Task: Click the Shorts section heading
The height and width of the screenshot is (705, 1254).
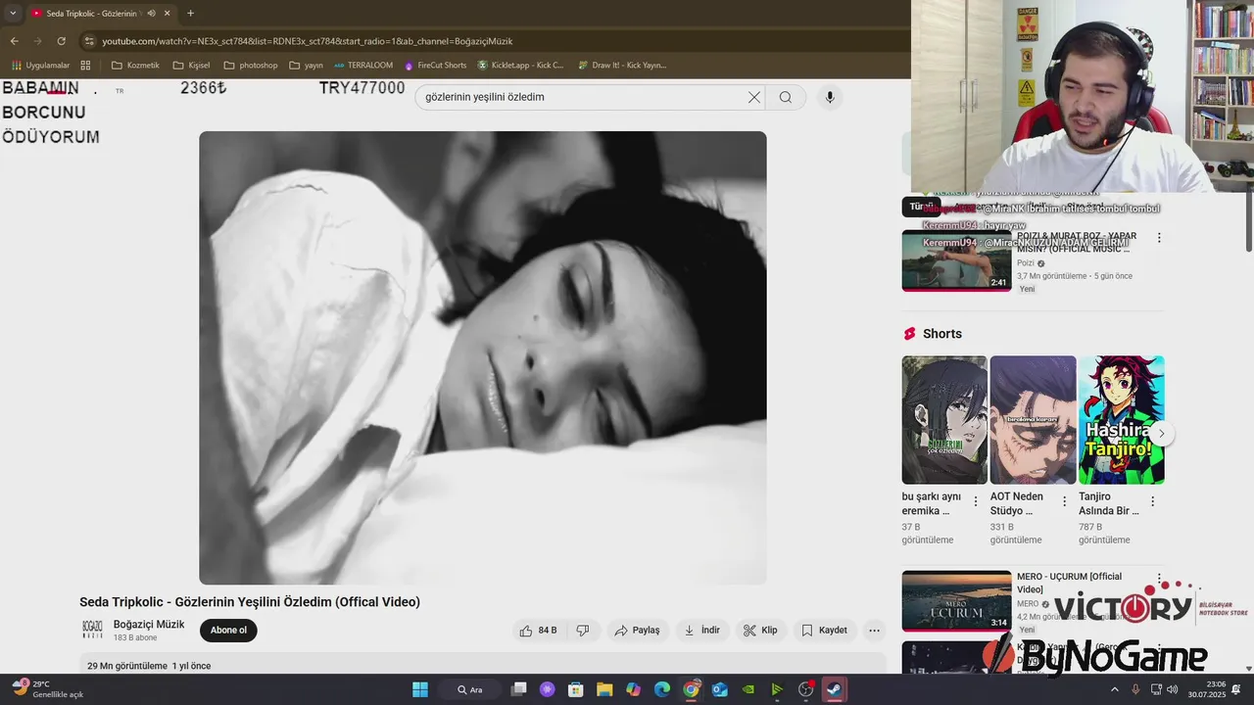Action: (941, 334)
